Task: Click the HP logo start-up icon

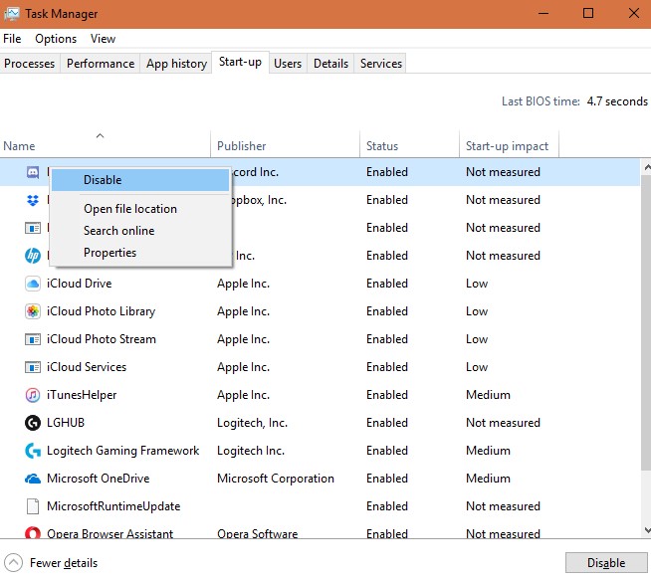Action: 32,256
